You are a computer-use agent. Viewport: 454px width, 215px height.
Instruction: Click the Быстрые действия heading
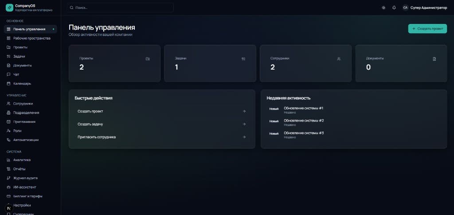(x=94, y=98)
